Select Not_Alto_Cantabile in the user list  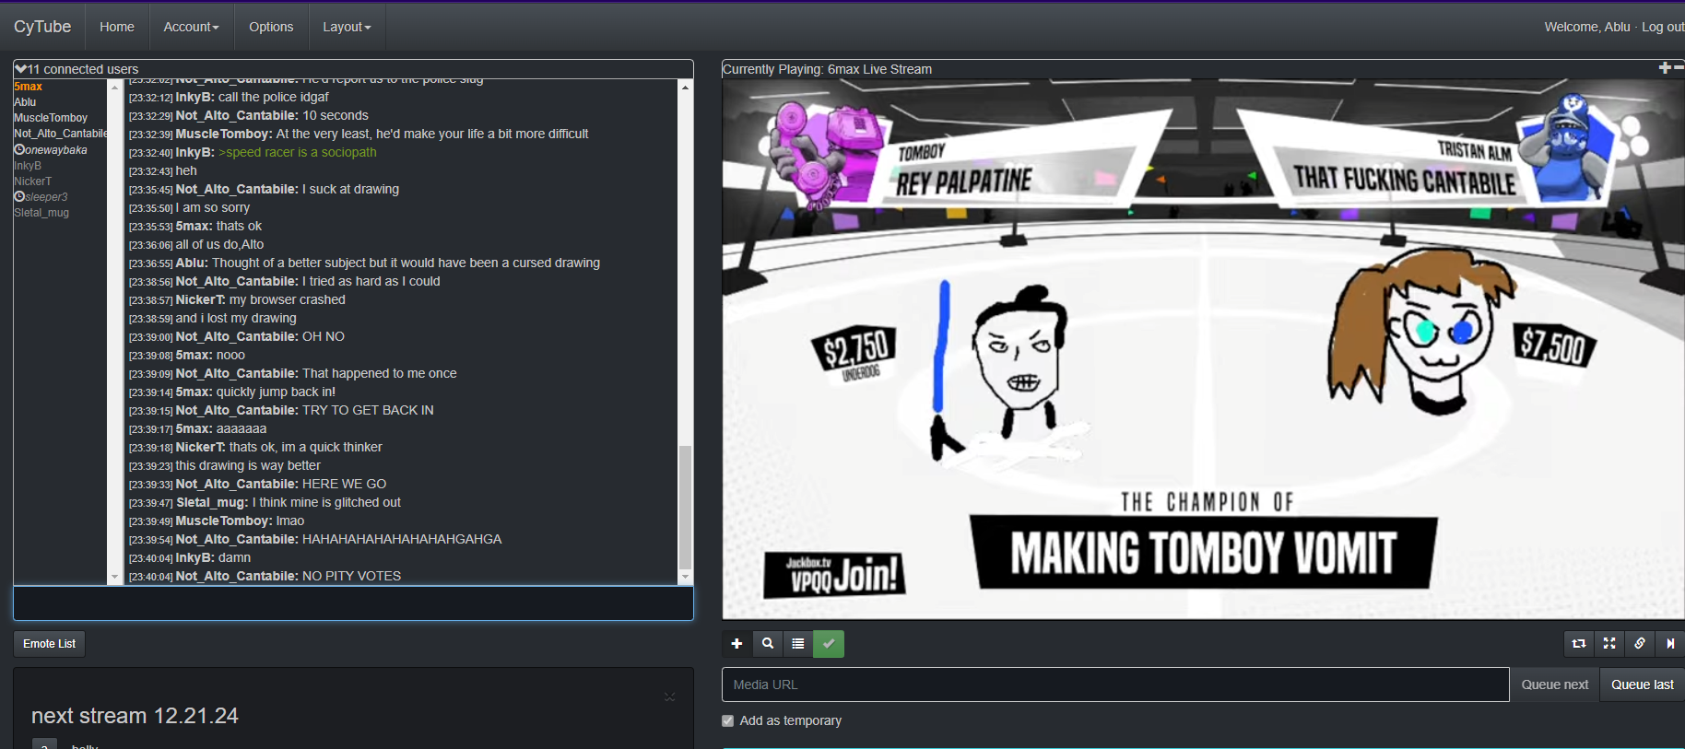coord(61,134)
